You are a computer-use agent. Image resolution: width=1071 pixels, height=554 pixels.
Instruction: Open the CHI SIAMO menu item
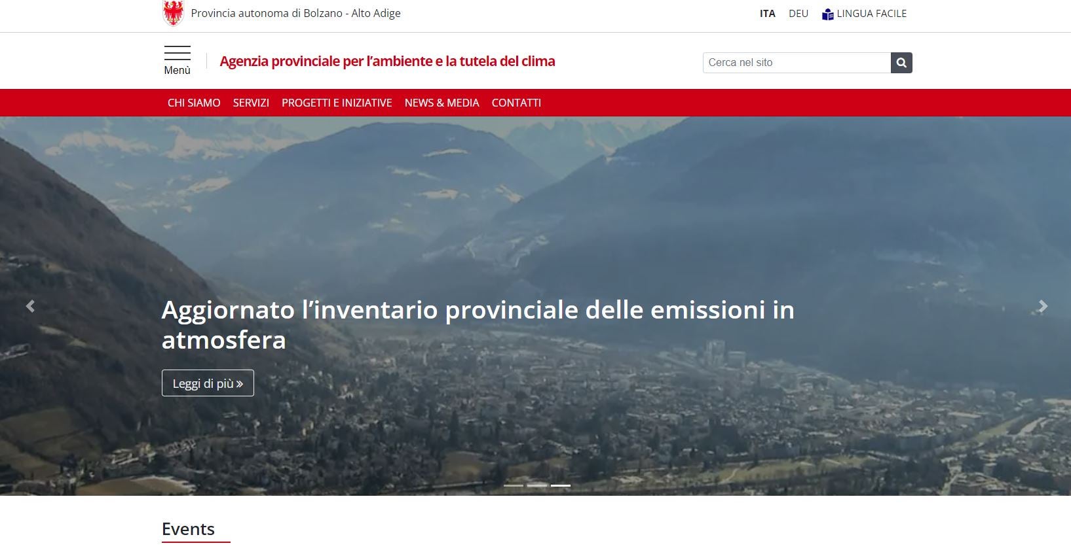point(194,103)
